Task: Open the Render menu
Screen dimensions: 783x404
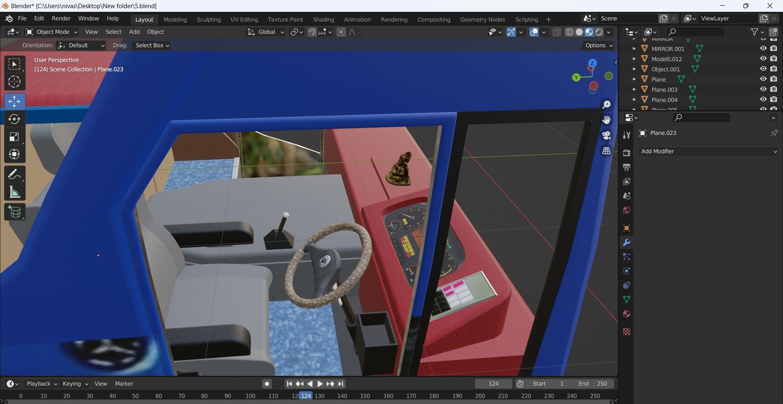Action: 61,19
